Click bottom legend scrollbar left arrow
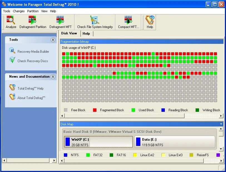226x172 pixels. (x=62, y=161)
